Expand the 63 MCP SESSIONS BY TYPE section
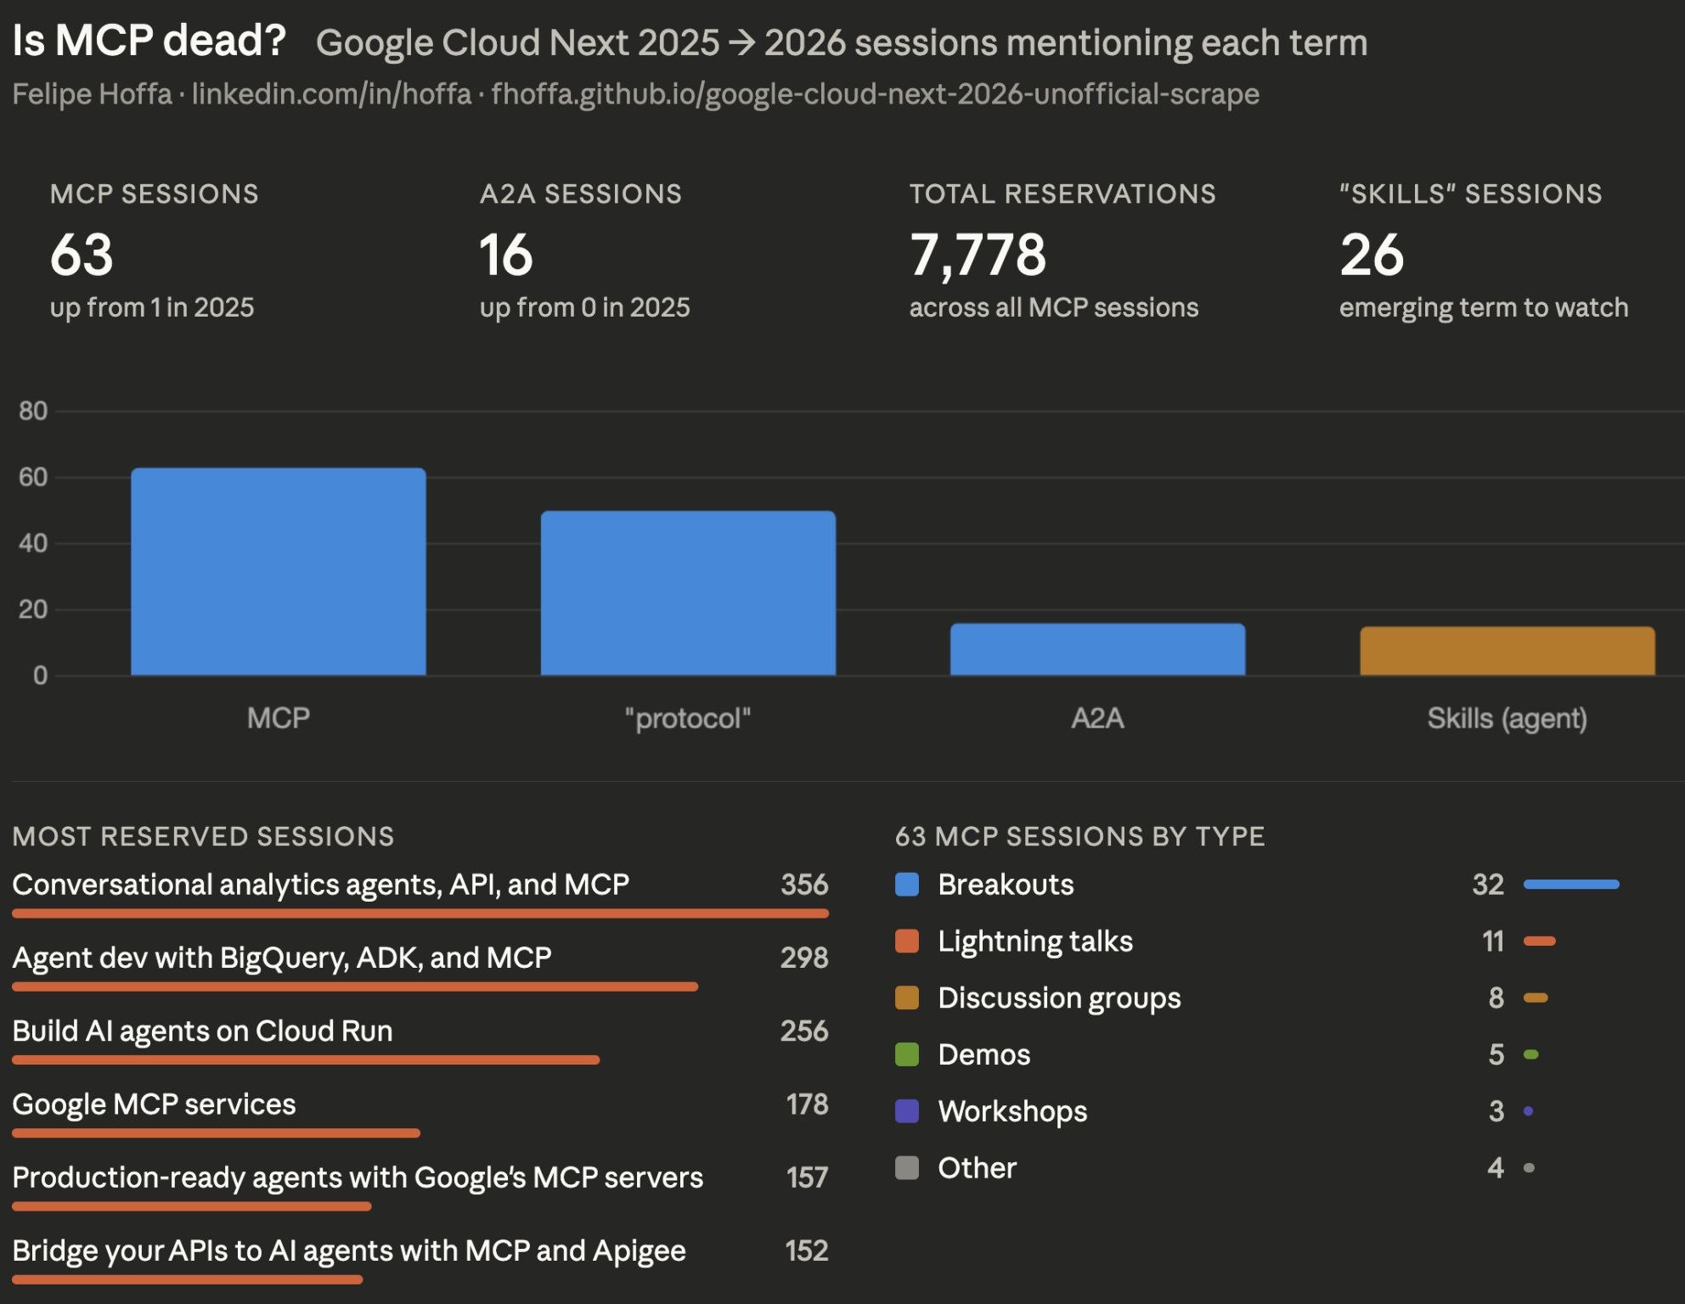This screenshot has width=1685, height=1304. pyautogui.click(x=1079, y=837)
